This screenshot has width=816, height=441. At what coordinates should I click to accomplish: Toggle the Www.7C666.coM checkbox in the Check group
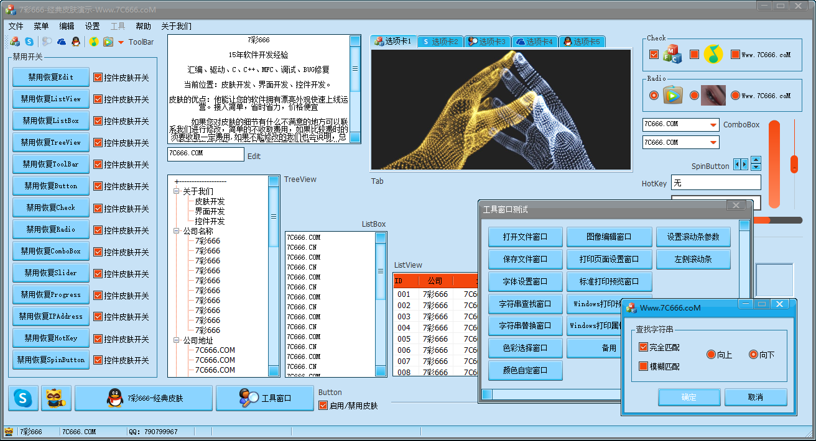(735, 54)
